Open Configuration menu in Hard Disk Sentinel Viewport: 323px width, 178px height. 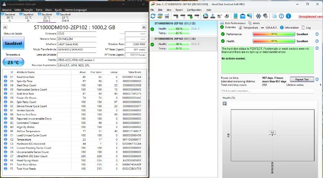(194, 10)
